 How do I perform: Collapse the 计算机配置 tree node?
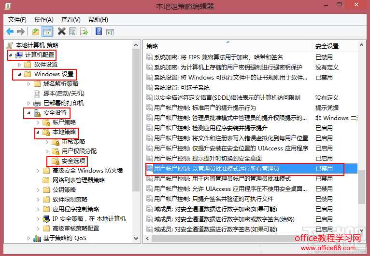10,55
